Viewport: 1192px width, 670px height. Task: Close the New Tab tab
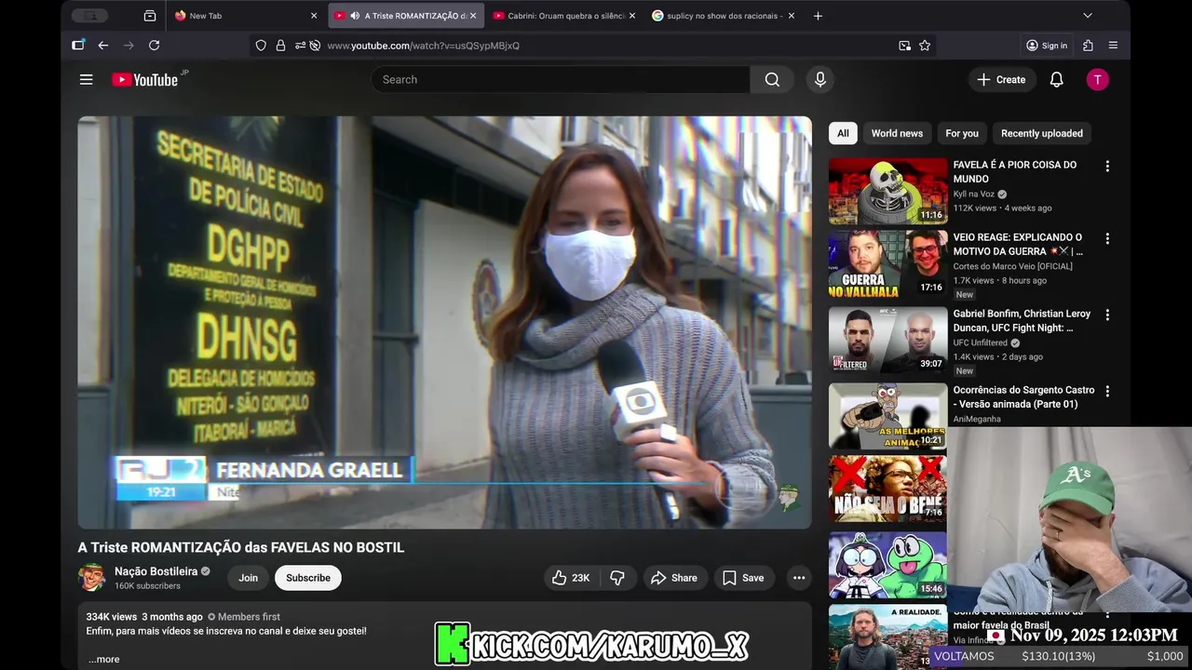(x=314, y=16)
